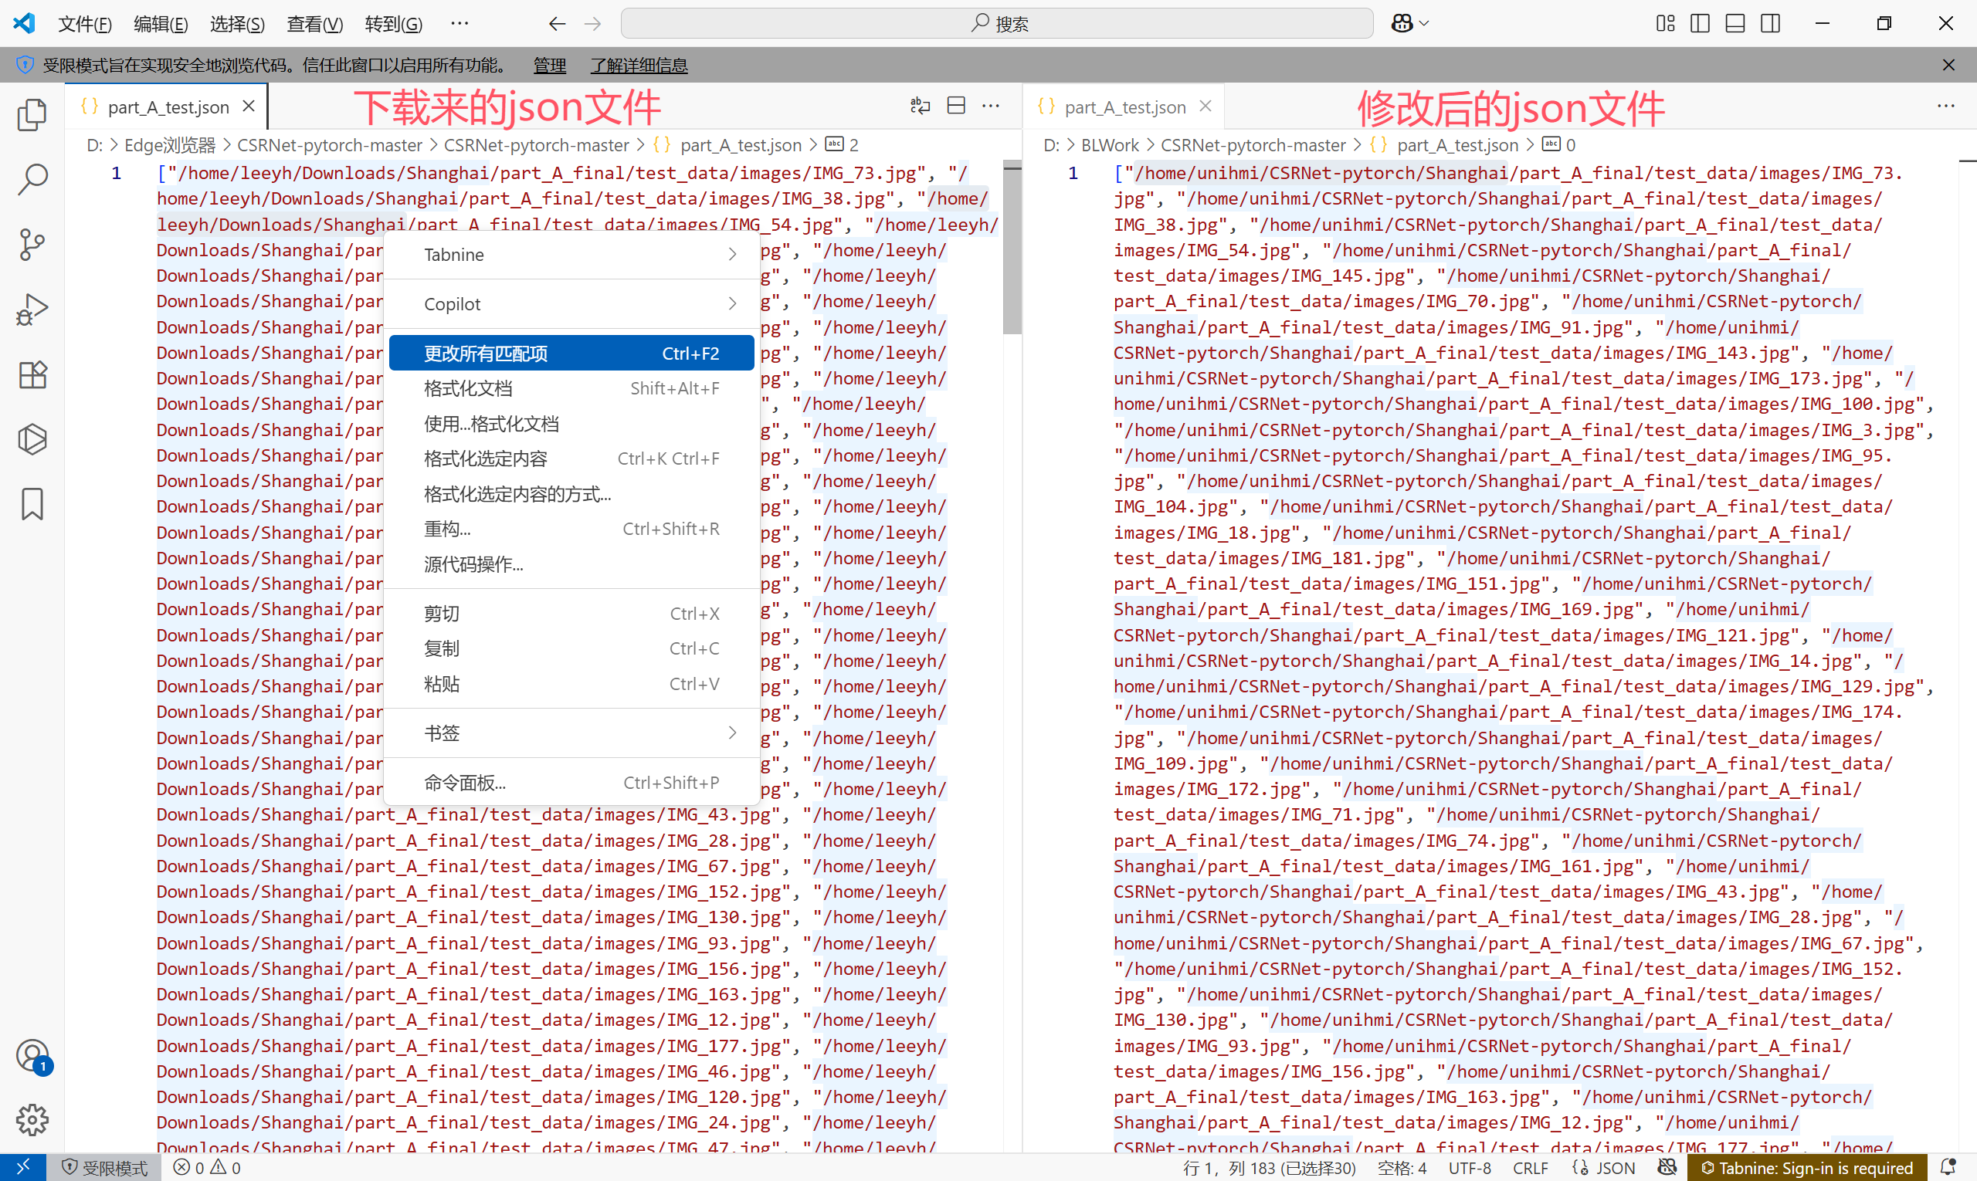Toggle the secondary sidebar
This screenshot has width=1977, height=1181.
click(1769, 23)
